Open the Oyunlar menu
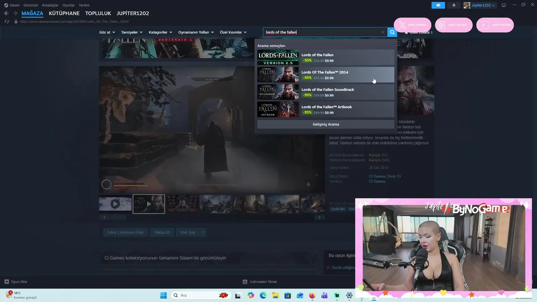The image size is (537, 302). tap(69, 5)
